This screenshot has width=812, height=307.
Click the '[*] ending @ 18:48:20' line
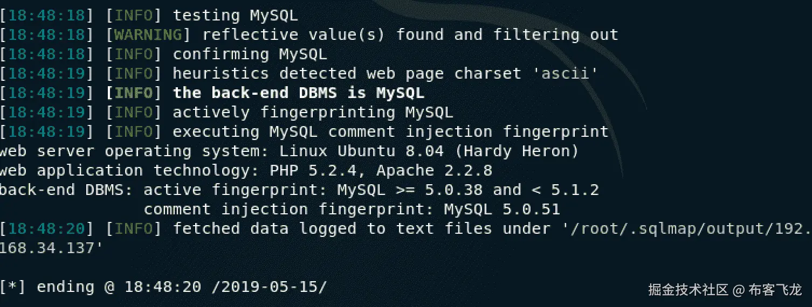[x=101, y=287]
